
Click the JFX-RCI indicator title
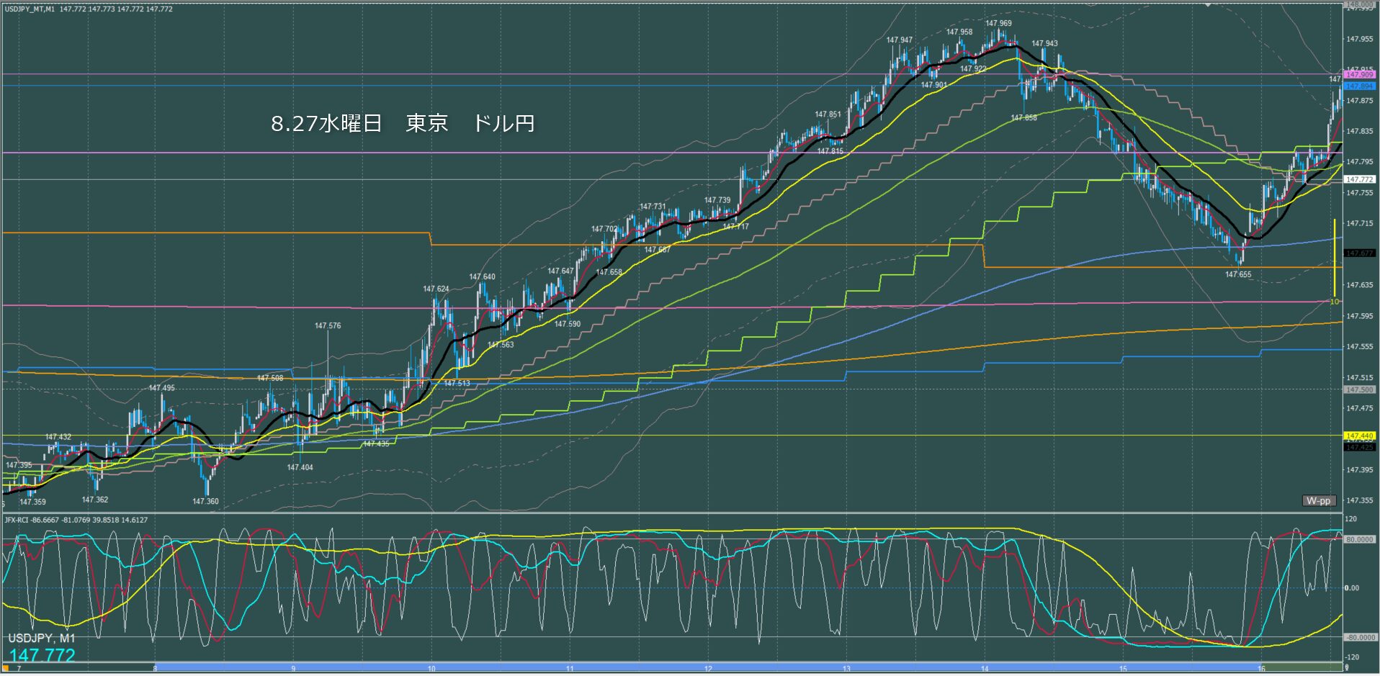pyautogui.click(x=76, y=520)
